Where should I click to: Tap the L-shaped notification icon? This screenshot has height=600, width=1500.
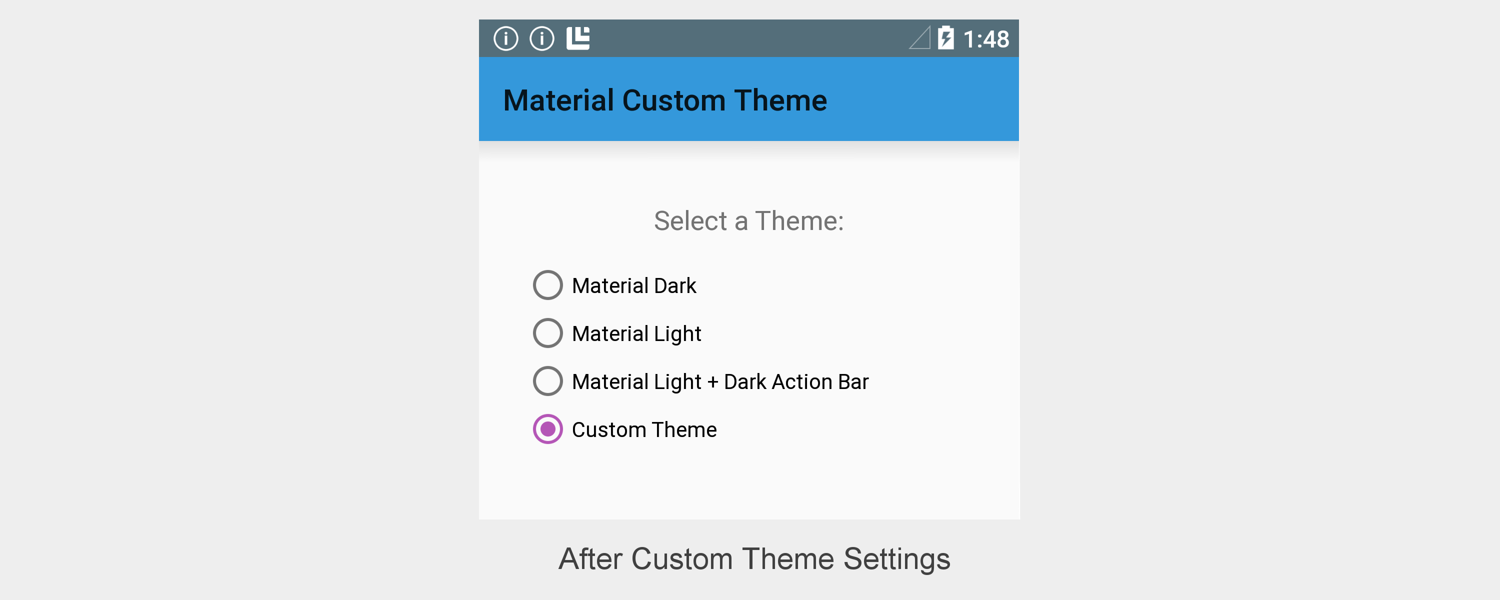pos(578,38)
